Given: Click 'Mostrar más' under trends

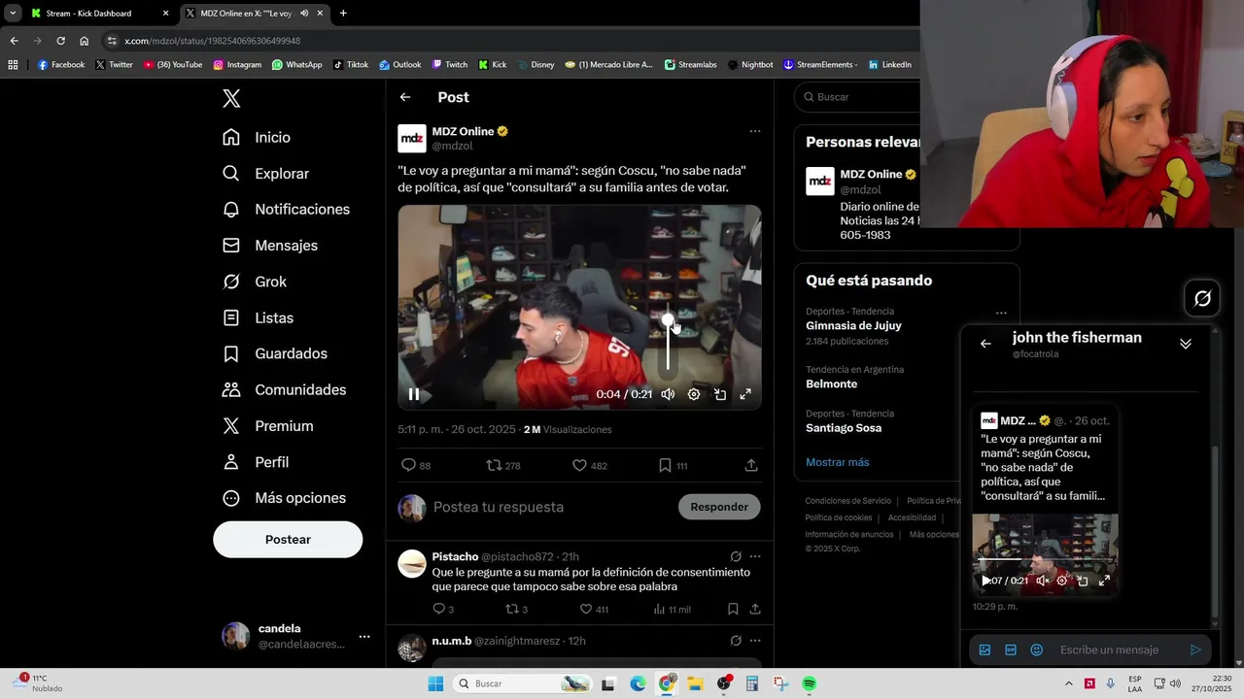Looking at the screenshot, I should (838, 462).
